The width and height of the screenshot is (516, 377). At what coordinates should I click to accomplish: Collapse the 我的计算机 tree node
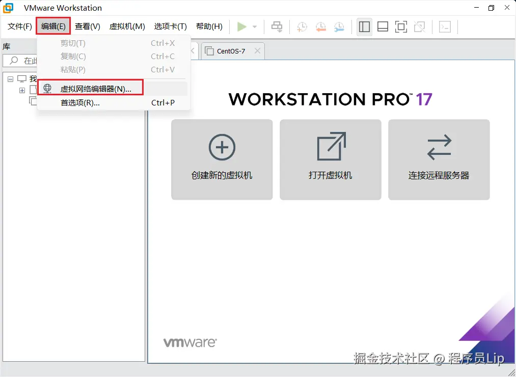(10, 78)
